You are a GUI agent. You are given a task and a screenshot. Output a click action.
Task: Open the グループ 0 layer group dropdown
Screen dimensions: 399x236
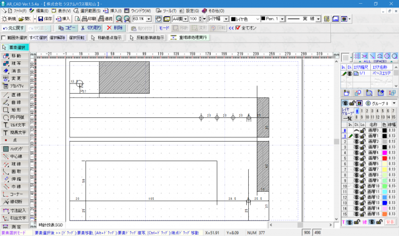point(394,103)
